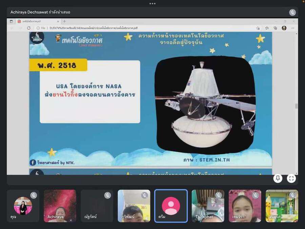
Task: Open the browser collections icon
Action: coord(275,28)
